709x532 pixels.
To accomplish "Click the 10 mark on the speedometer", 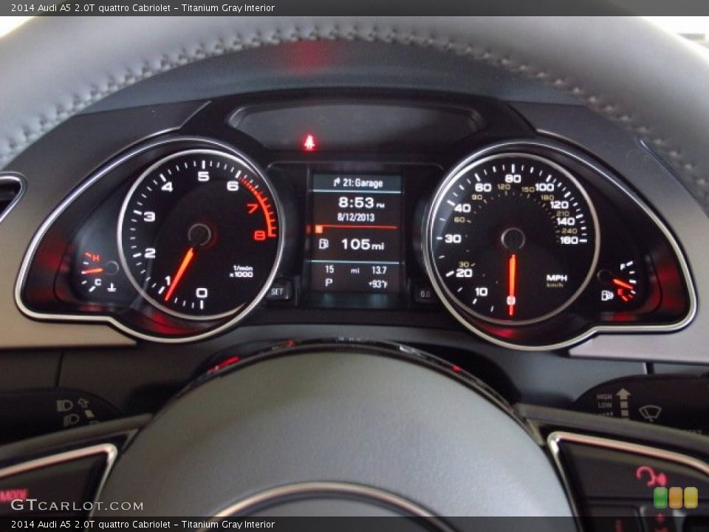I will [x=481, y=292].
